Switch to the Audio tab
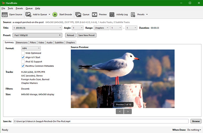Viewport: 203px width, 133px height. pyautogui.click(x=50, y=42)
